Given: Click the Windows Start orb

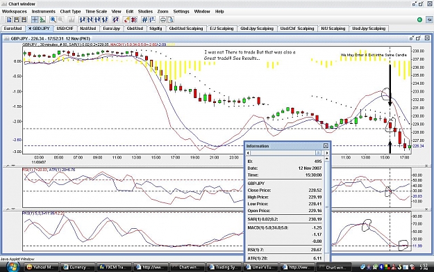Looking at the screenshot, I should [12, 267].
